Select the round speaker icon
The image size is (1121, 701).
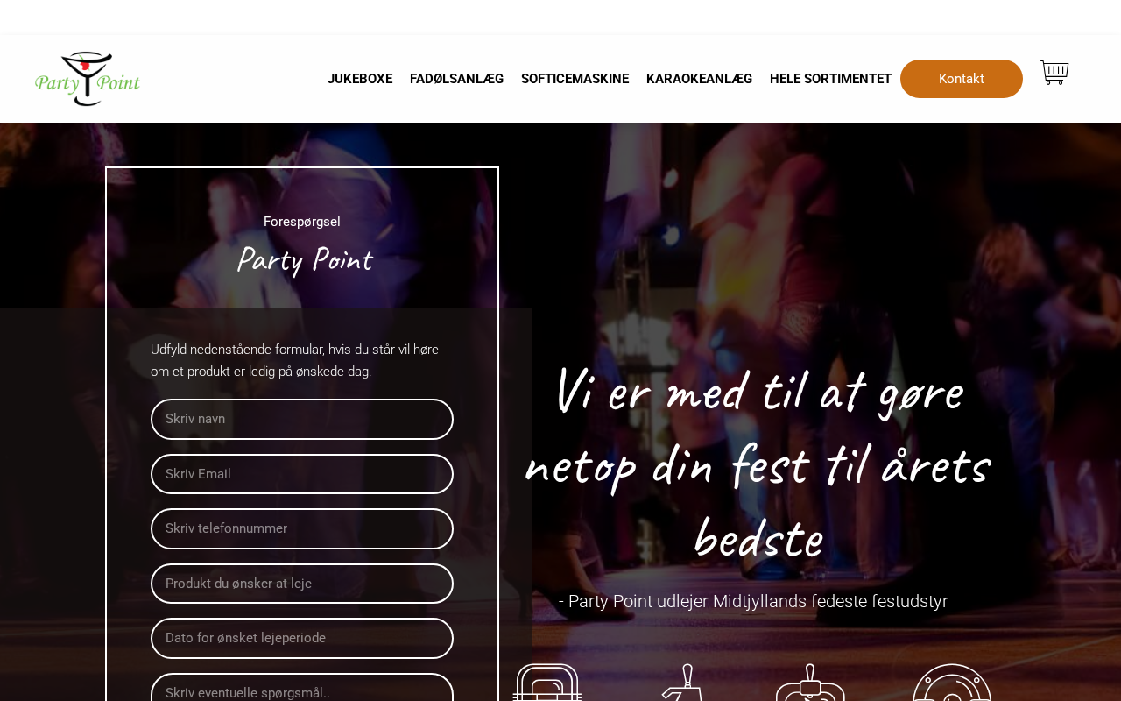point(952,682)
